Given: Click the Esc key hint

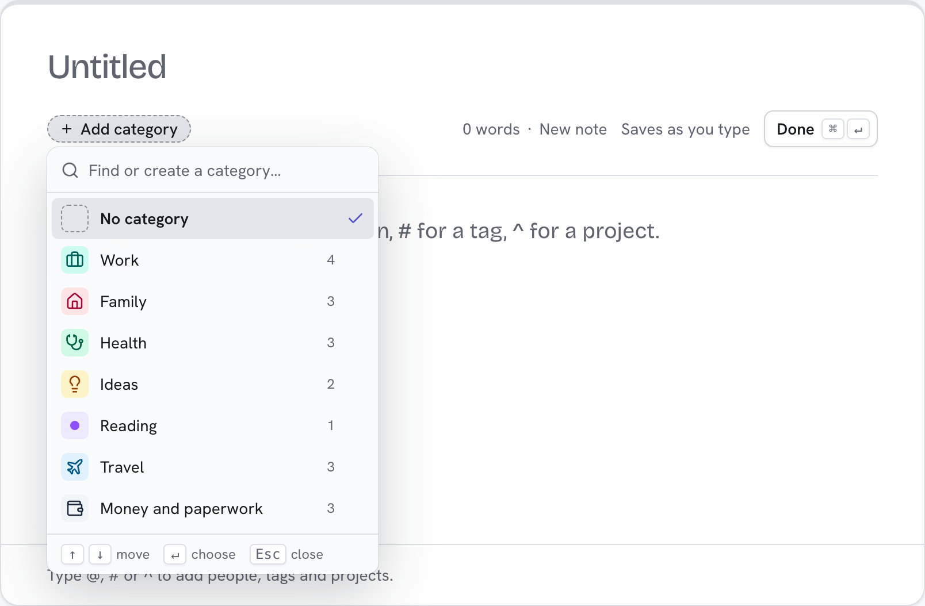Looking at the screenshot, I should tap(268, 554).
